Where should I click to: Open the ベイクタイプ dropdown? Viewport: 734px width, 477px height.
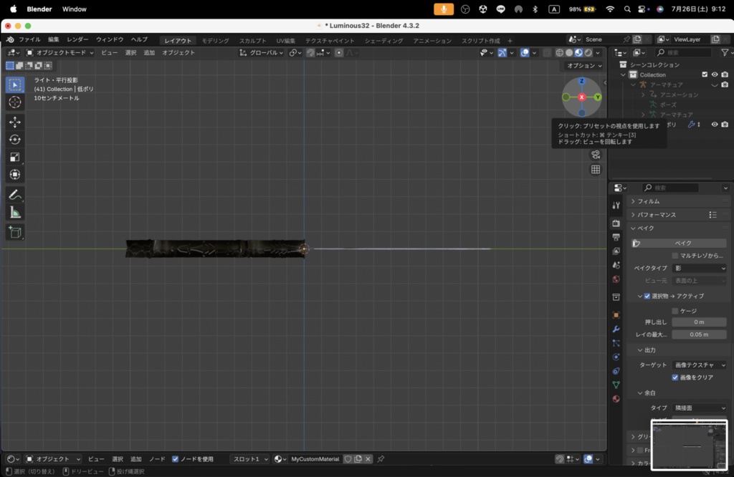(x=700, y=268)
